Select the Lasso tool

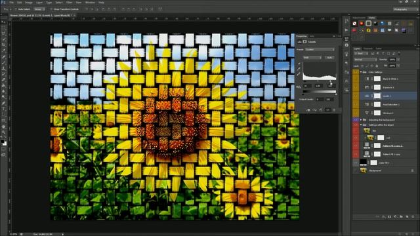pos(4,33)
